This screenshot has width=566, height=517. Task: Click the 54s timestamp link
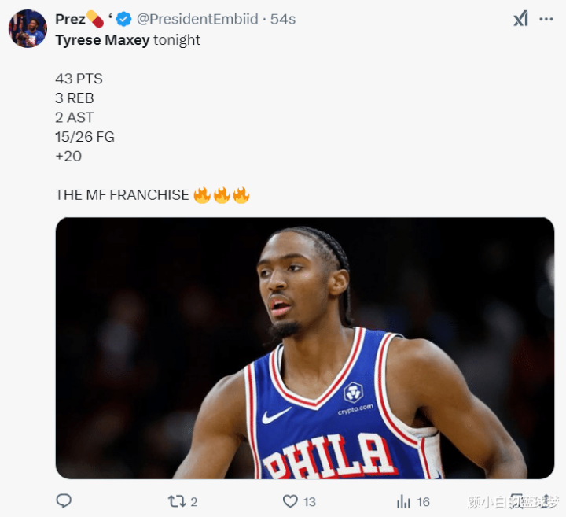[x=283, y=19]
